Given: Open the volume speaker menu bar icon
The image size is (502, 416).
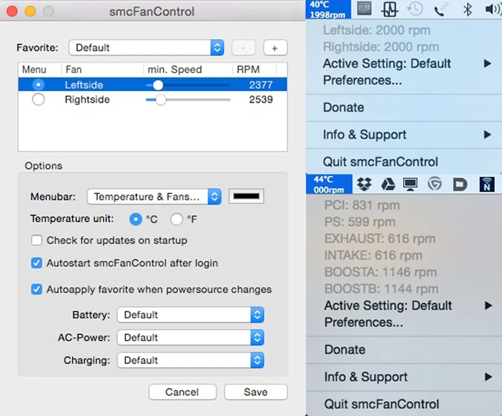Looking at the screenshot, I should (493, 9).
